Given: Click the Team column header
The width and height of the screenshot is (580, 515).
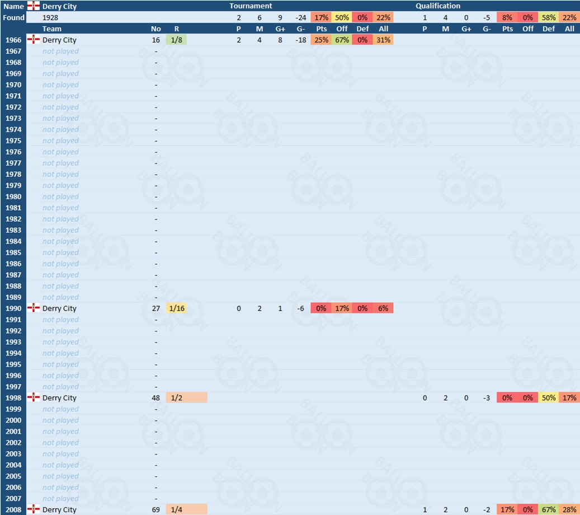Looking at the screenshot, I should tap(52, 29).
